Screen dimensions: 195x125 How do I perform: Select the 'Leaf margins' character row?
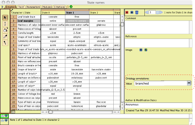[x=29, y=21]
